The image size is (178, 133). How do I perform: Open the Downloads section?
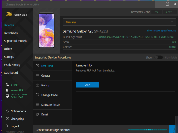coord(11,33)
